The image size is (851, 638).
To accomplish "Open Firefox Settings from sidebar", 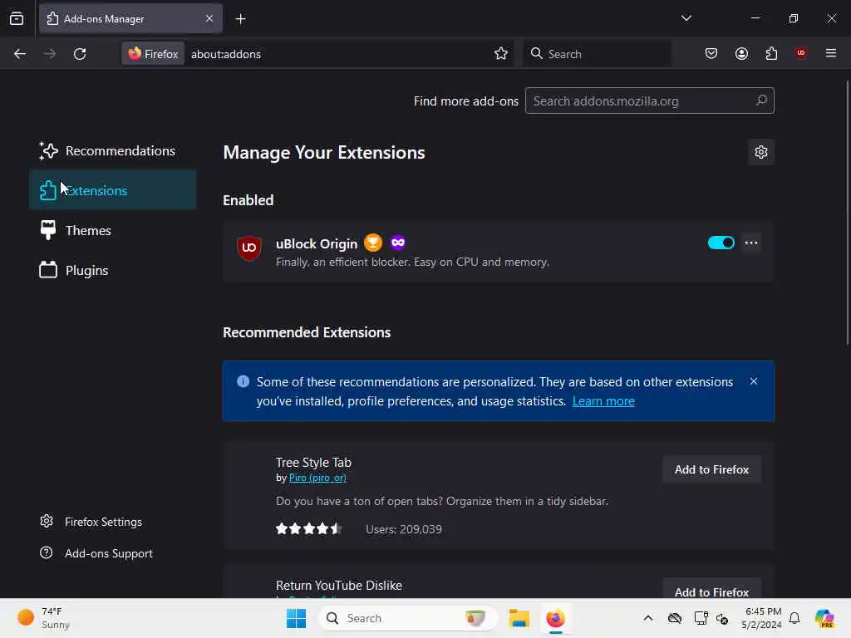I will pyautogui.click(x=91, y=522).
